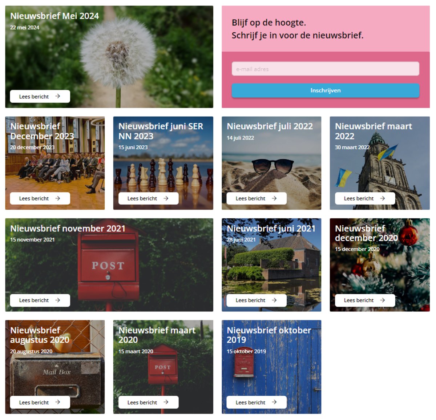Image resolution: width=436 pixels, height=420 pixels.
Task: Open Lees bericht for oktober 2019 newsletter
Action: click(x=257, y=402)
